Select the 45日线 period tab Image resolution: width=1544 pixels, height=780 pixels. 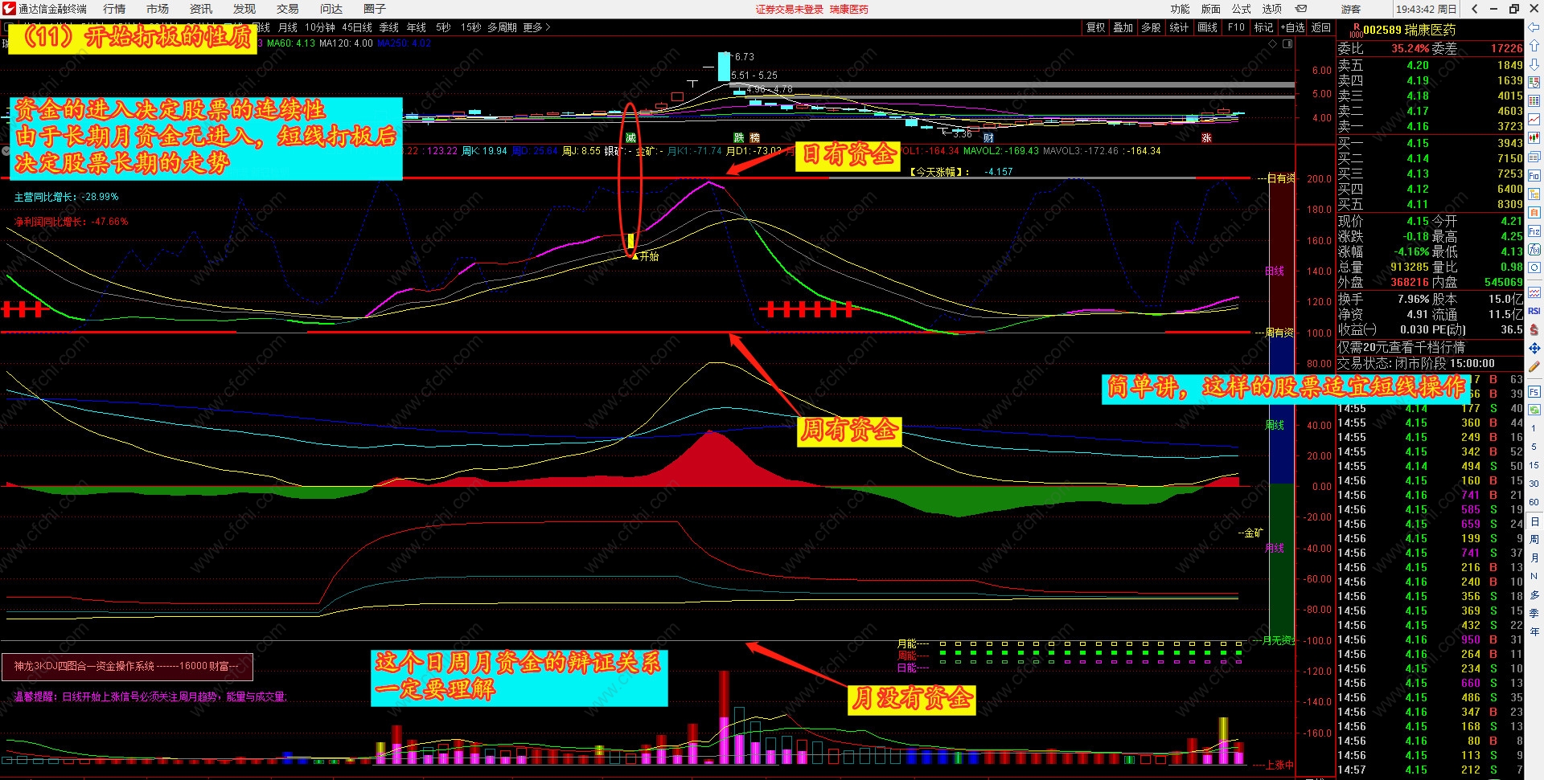357,27
